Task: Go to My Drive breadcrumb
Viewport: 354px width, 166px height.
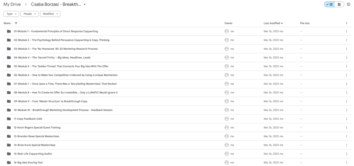Action: [12, 4]
